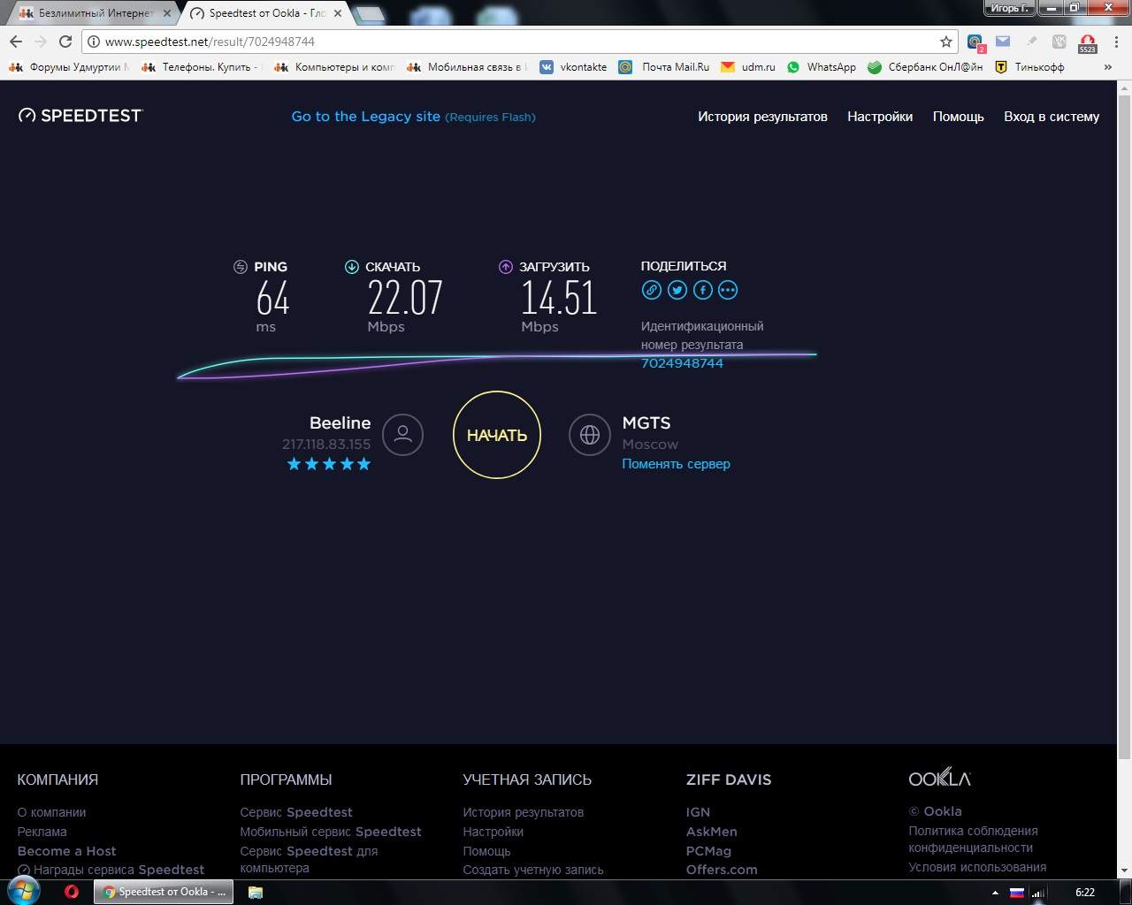This screenshot has height=905, width=1132.
Task: Reload the Speedtest page
Action: pyautogui.click(x=65, y=42)
